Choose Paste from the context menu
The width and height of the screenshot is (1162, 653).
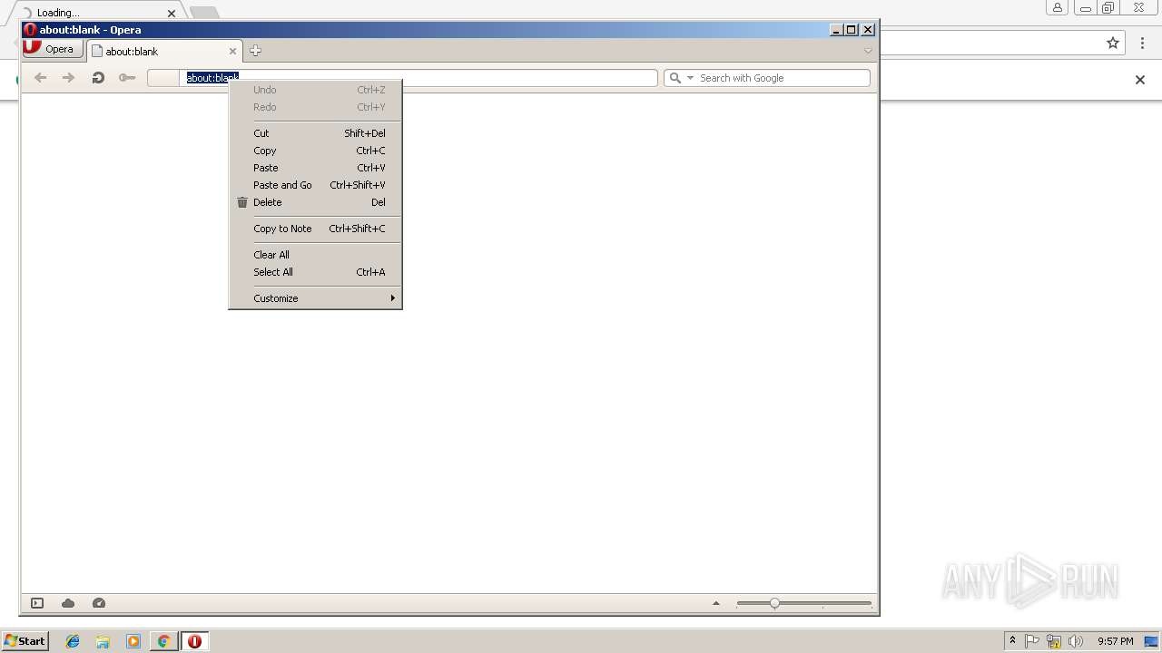click(x=315, y=168)
